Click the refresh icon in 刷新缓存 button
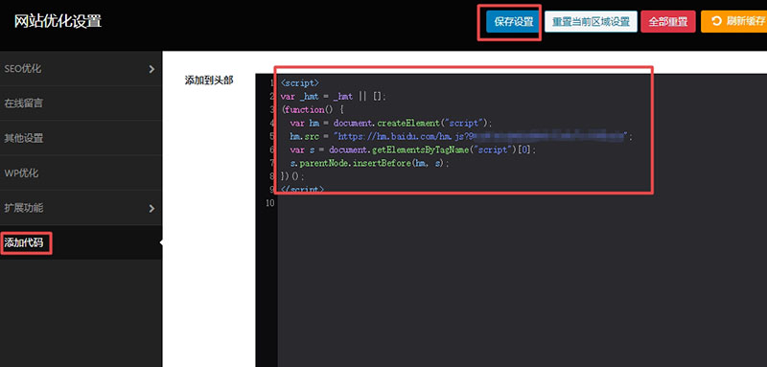The width and height of the screenshot is (767, 367). point(716,21)
